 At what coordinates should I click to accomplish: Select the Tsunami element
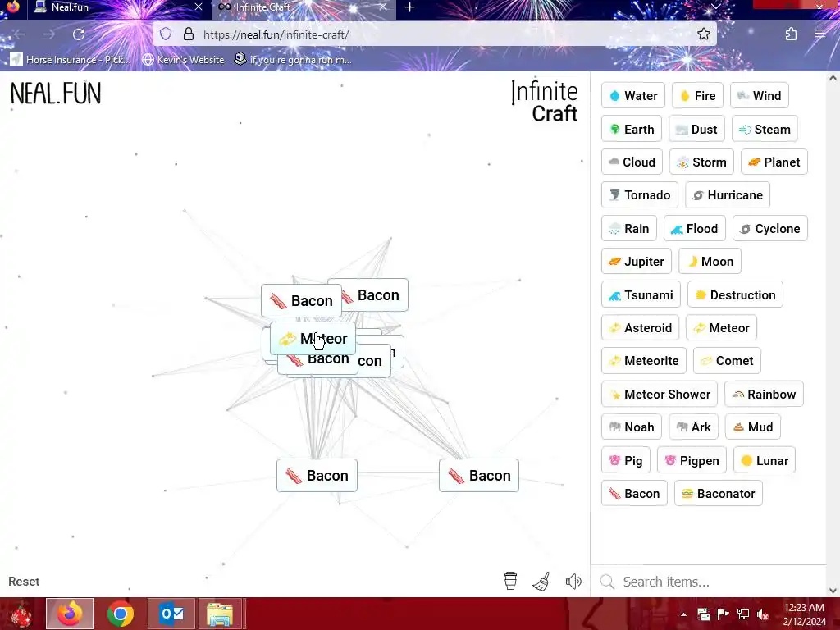click(x=641, y=294)
